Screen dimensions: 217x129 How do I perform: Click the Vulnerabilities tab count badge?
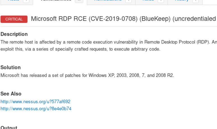coord(79,1)
